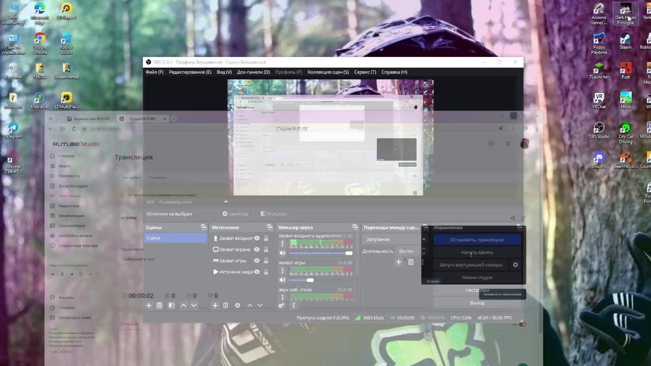Move source down in Sources toolbar
Screen dimensions: 651x366
pyautogui.click(x=260, y=306)
